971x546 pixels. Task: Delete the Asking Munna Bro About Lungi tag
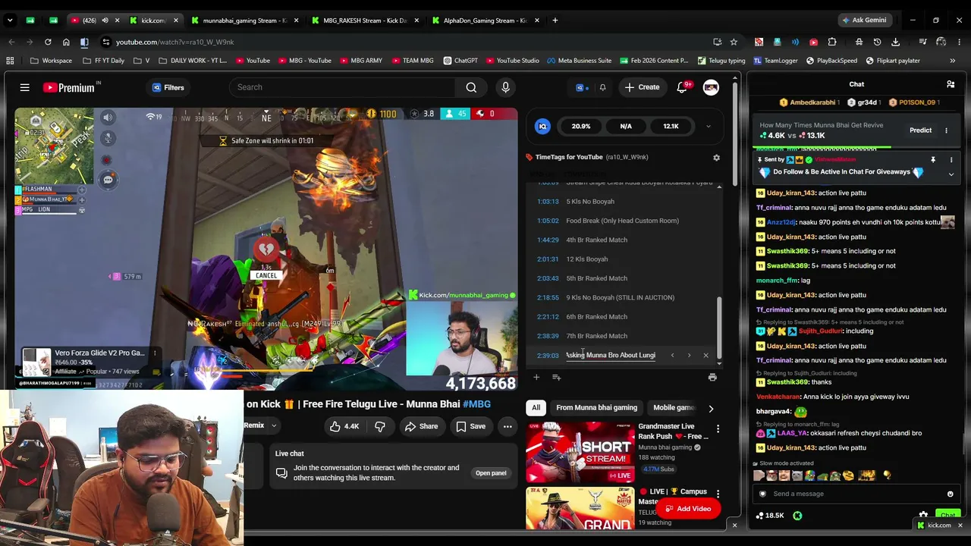point(705,355)
